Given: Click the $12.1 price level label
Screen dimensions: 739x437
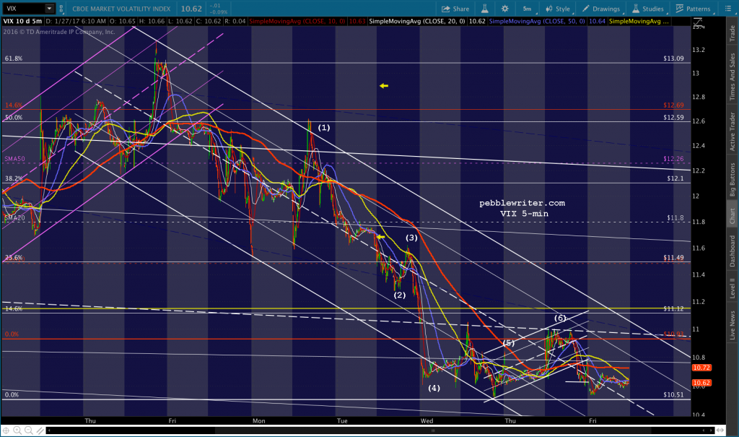Looking at the screenshot, I should [x=675, y=178].
